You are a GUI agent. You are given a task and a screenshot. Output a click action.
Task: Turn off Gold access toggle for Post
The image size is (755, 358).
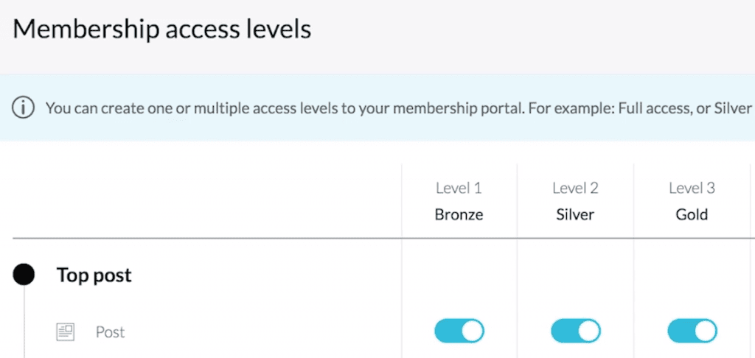[x=692, y=331]
